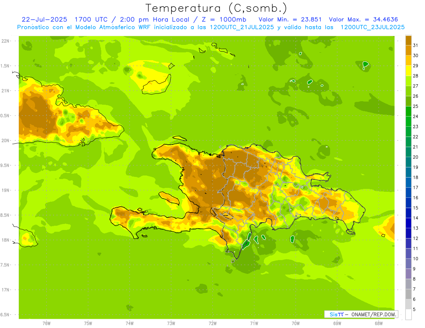This screenshot has width=425, height=328.
Task: Click the "Valor Min. = 23.851" value
Action: [290, 19]
